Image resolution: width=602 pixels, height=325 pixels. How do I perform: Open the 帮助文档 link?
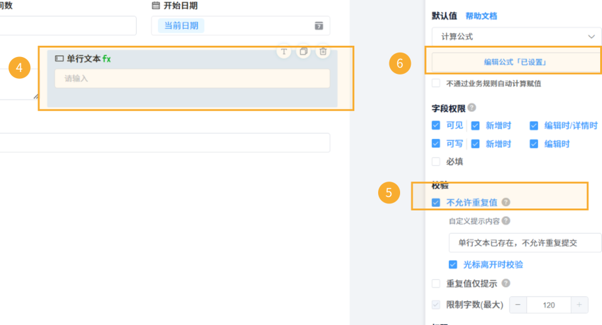pyautogui.click(x=481, y=16)
